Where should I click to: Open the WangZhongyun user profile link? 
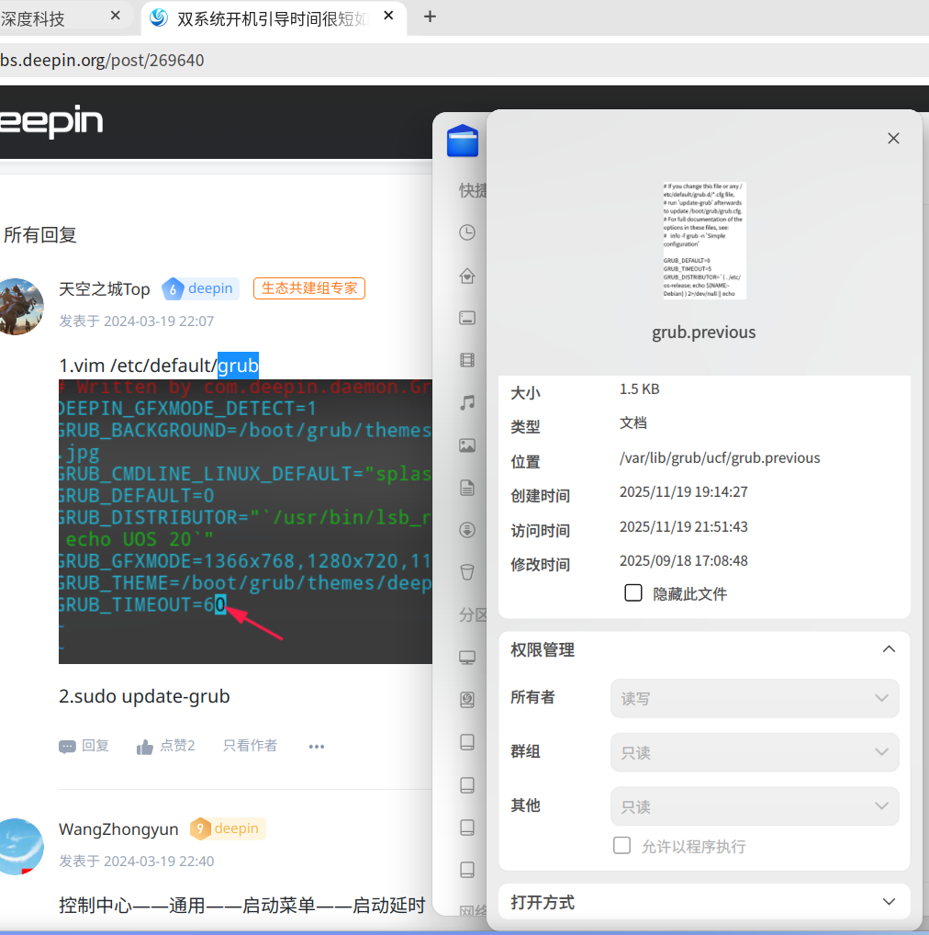pyautogui.click(x=118, y=828)
